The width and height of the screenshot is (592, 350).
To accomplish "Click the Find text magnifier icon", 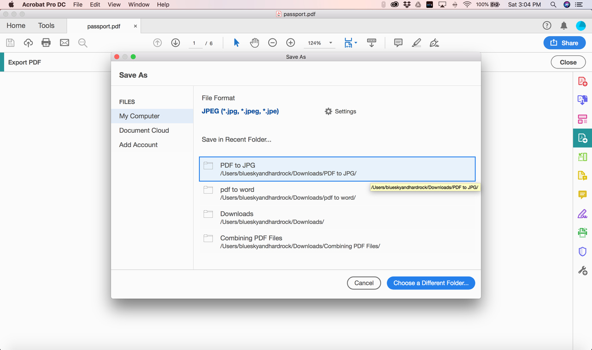I will (83, 43).
